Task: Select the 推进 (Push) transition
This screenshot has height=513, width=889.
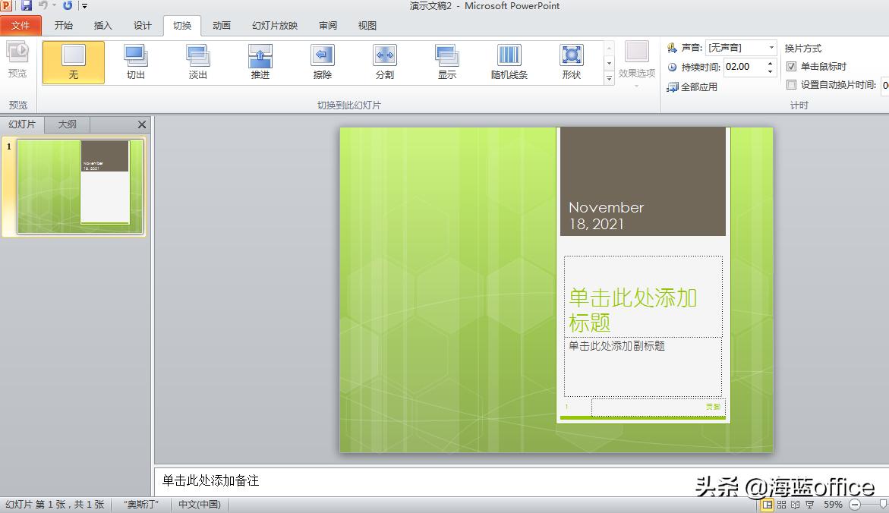Action: [260, 61]
